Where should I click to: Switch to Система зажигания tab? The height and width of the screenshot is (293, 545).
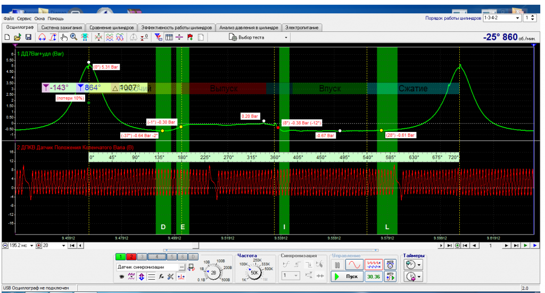coord(62,28)
